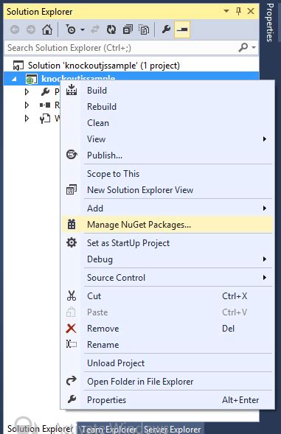
Task: Open the search options dropdown arrow
Action: [x=254, y=48]
